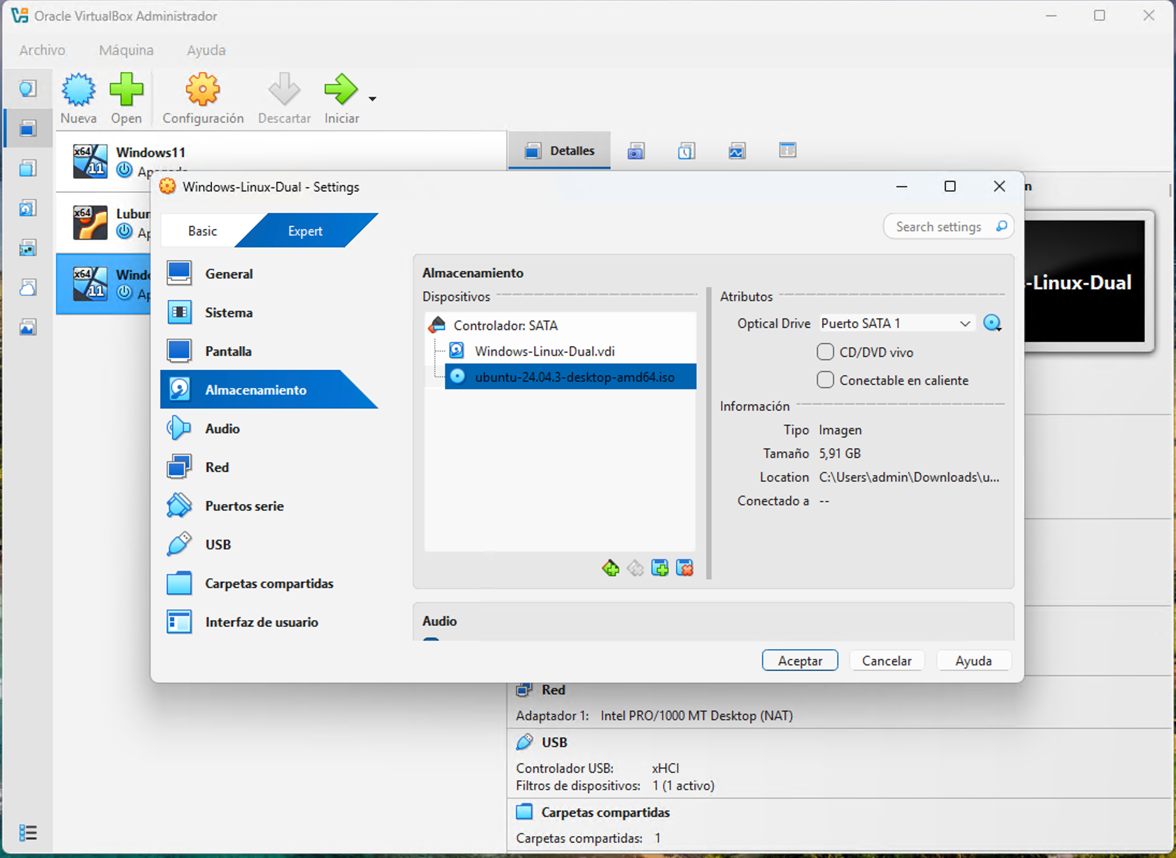This screenshot has height=858, width=1176.
Task: Open Extensions tool icon in left sidebar
Action: (x=28, y=168)
